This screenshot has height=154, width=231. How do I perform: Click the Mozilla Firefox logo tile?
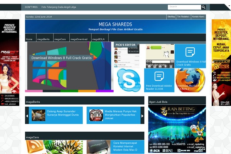pyautogui.click(x=190, y=80)
